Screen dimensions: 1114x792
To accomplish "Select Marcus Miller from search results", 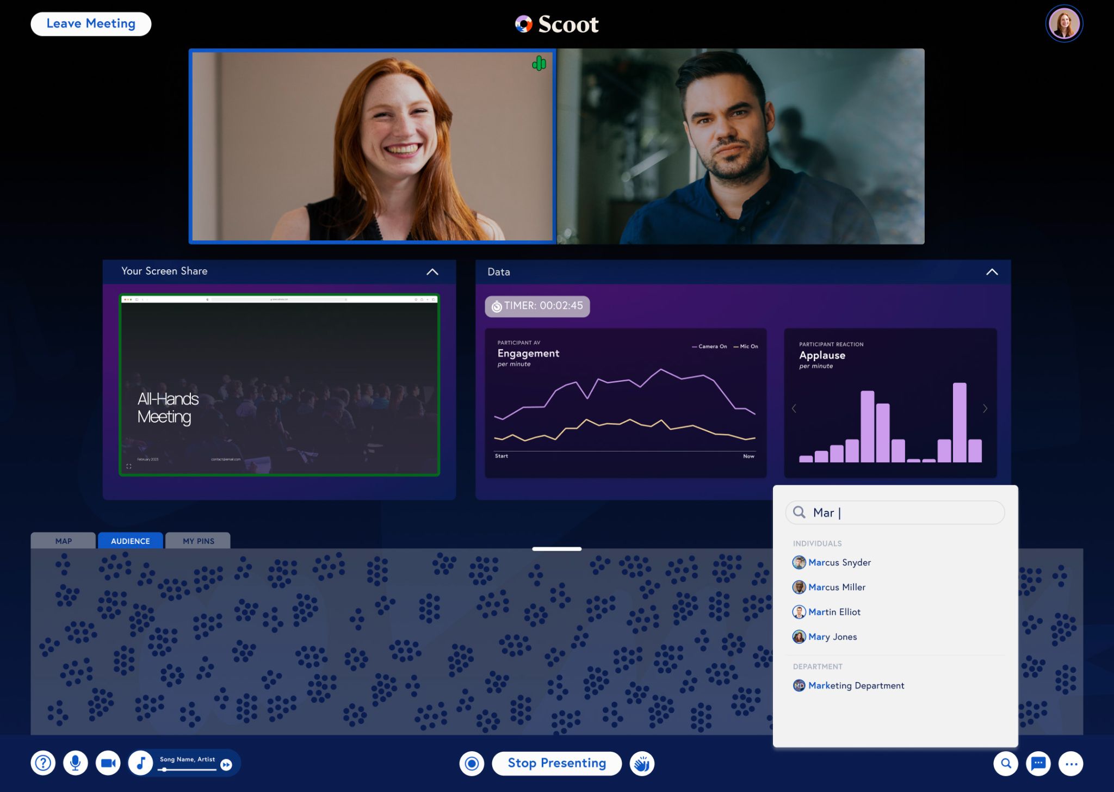I will [x=837, y=587].
